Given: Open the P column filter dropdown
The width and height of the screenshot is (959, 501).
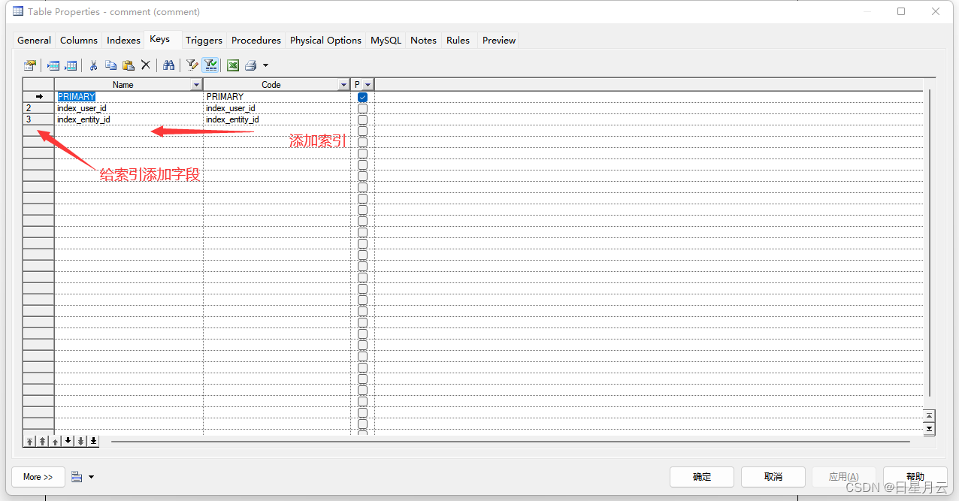Looking at the screenshot, I should (x=368, y=85).
